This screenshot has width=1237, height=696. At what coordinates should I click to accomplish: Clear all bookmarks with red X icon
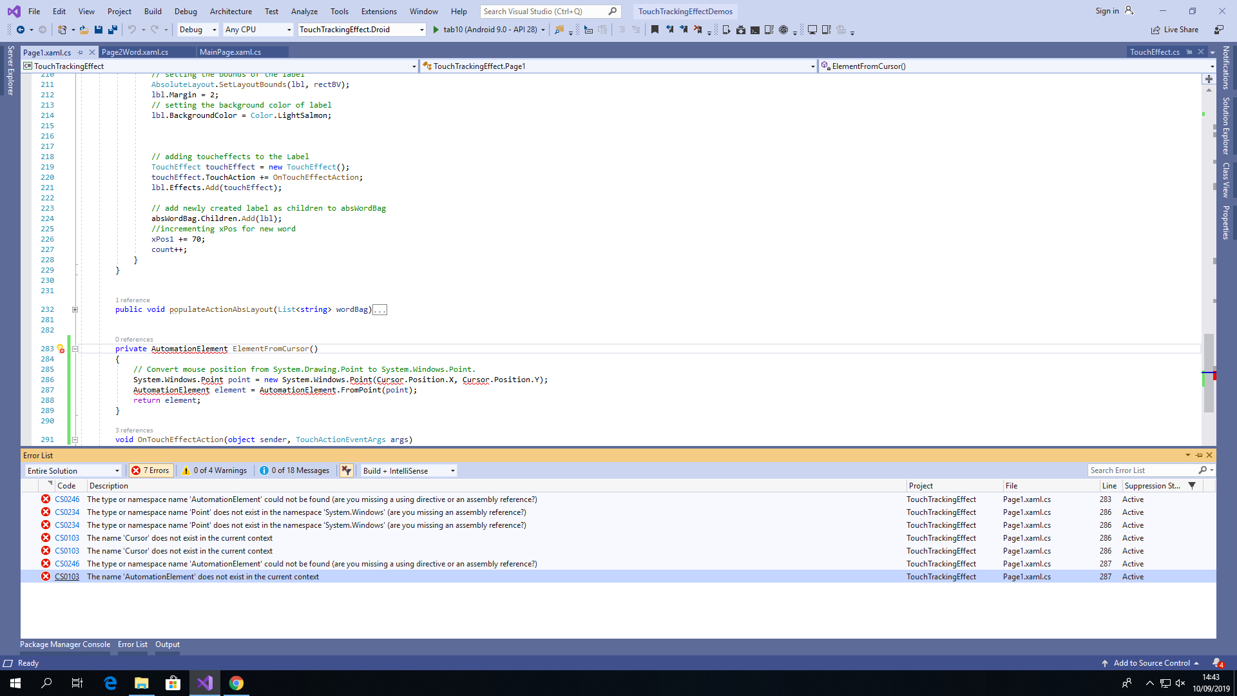pyautogui.click(x=698, y=30)
